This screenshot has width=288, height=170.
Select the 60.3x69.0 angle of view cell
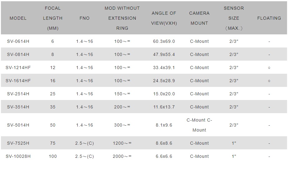coord(164,41)
